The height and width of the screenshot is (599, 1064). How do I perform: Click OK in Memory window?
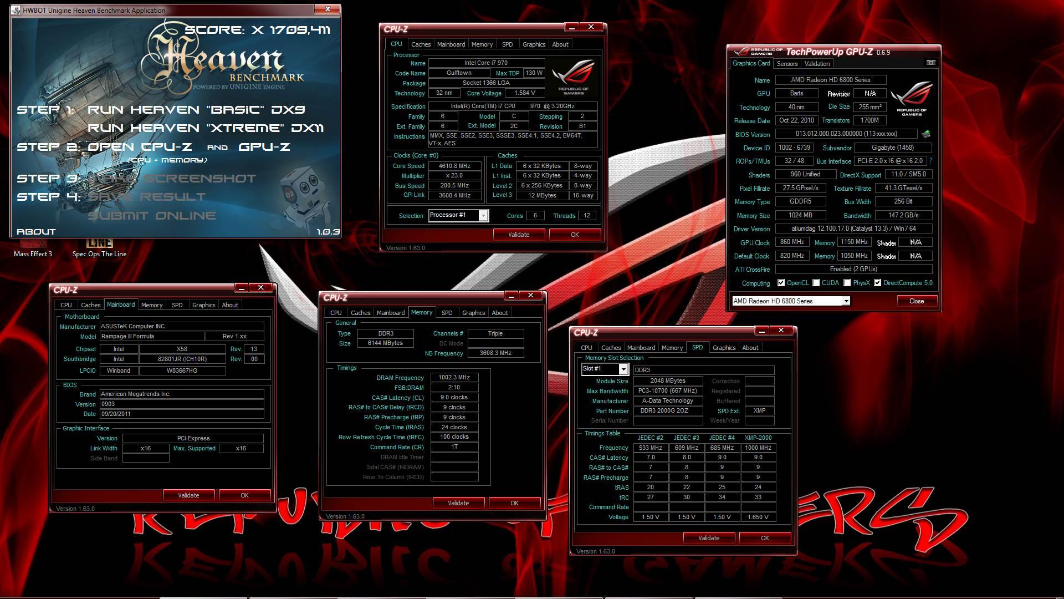pyautogui.click(x=514, y=503)
